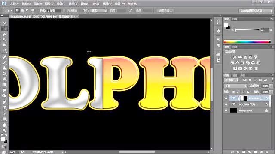This screenshot has height=154, width=275.
Task: Select the Eyedropper tool
Action: tap(4, 51)
